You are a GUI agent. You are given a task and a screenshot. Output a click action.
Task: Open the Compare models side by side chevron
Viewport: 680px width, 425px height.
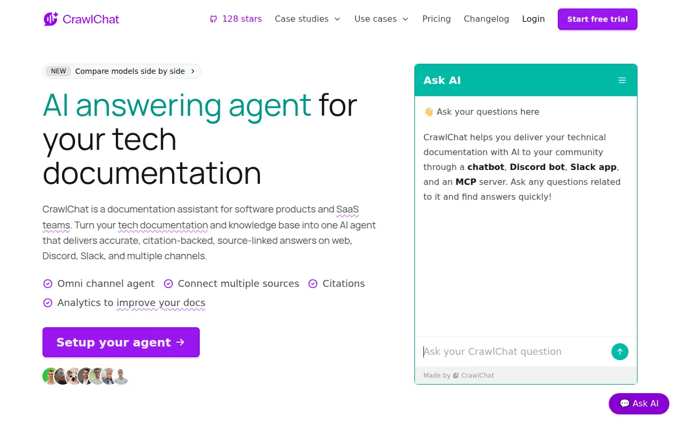click(193, 71)
